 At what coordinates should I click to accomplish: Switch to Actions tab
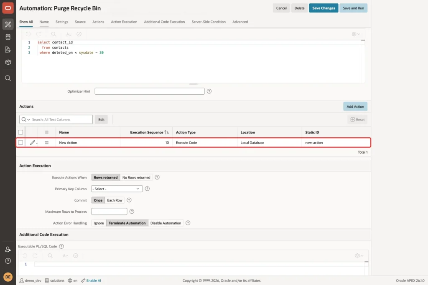(x=98, y=22)
